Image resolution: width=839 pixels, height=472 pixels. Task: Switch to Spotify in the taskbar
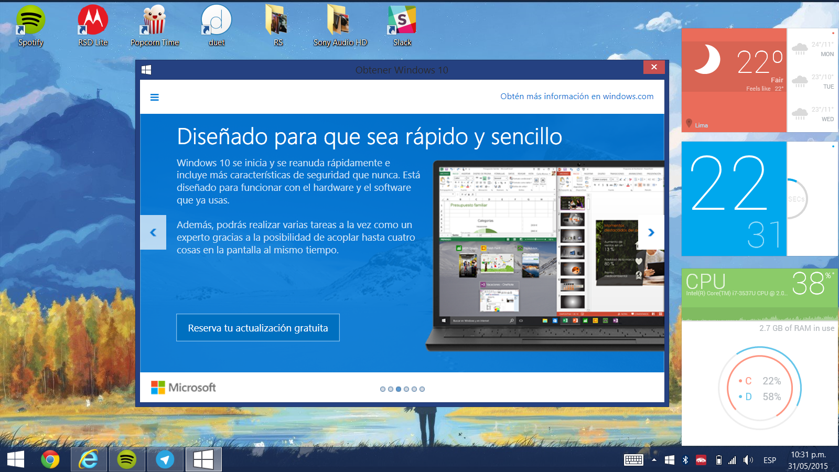pyautogui.click(x=127, y=459)
